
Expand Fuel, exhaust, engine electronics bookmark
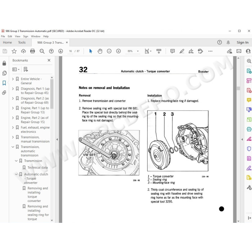click(13, 127)
